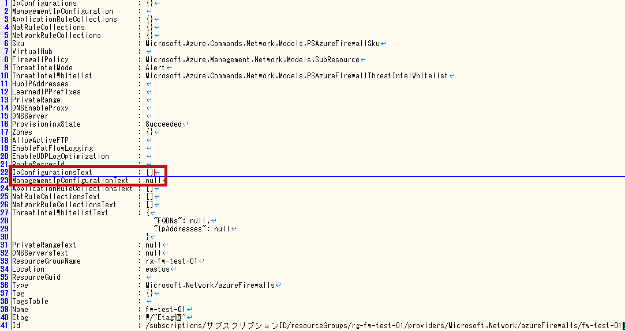Click "EnableUDPLogOptimization" property name
The width and height of the screenshot is (625, 331).
pos(61,156)
